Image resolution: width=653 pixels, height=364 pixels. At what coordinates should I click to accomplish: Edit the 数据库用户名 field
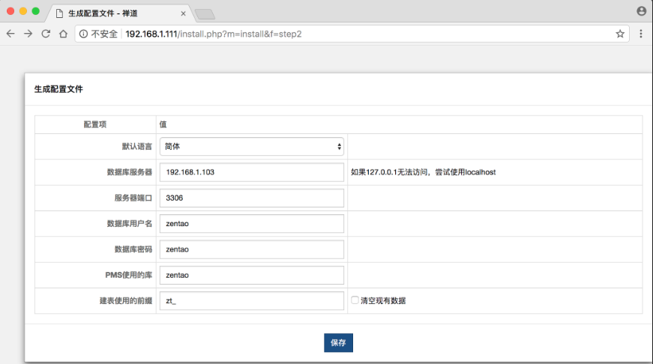pyautogui.click(x=252, y=224)
